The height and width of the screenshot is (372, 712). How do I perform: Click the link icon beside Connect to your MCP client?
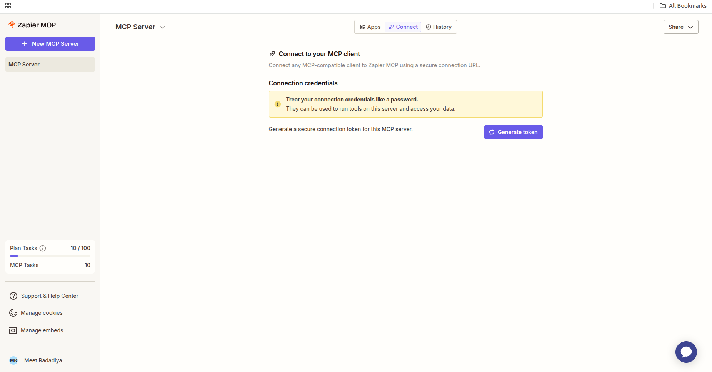[x=272, y=54]
